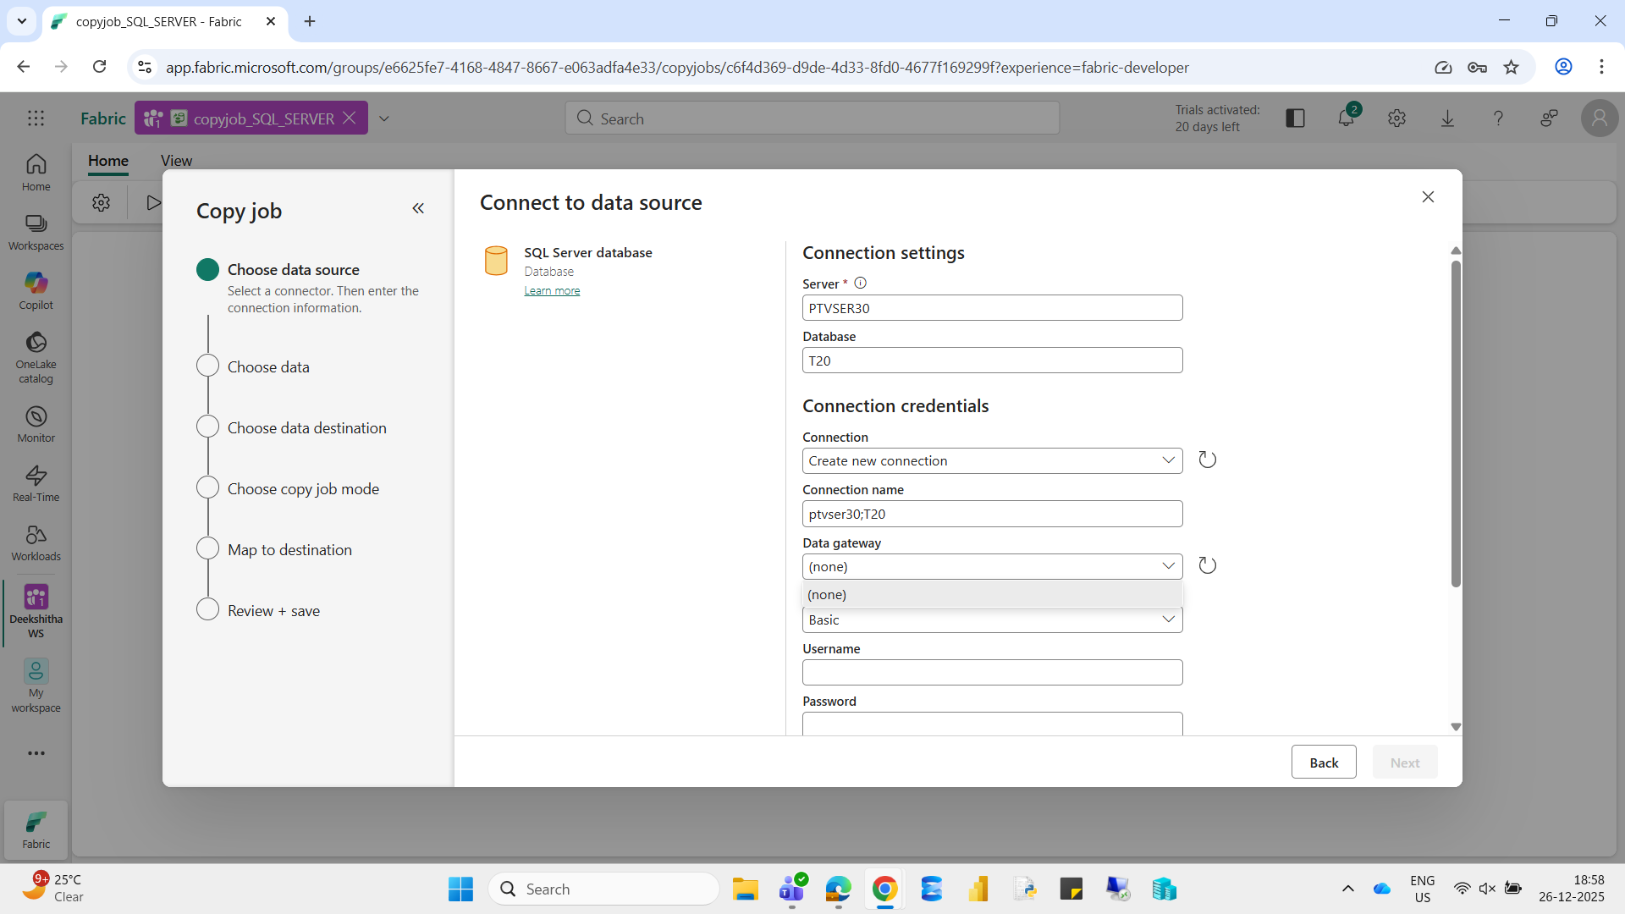This screenshot has height=914, width=1625.
Task: Click into the Database field
Action: pyautogui.click(x=992, y=361)
